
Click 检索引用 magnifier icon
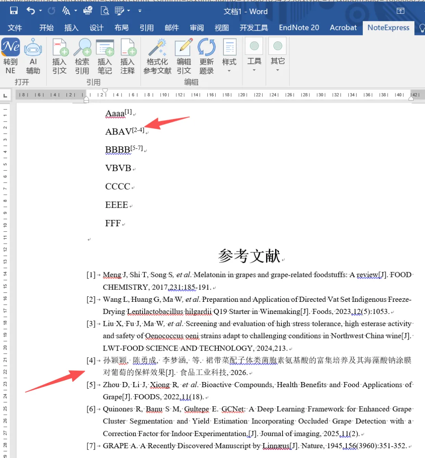pos(82,56)
